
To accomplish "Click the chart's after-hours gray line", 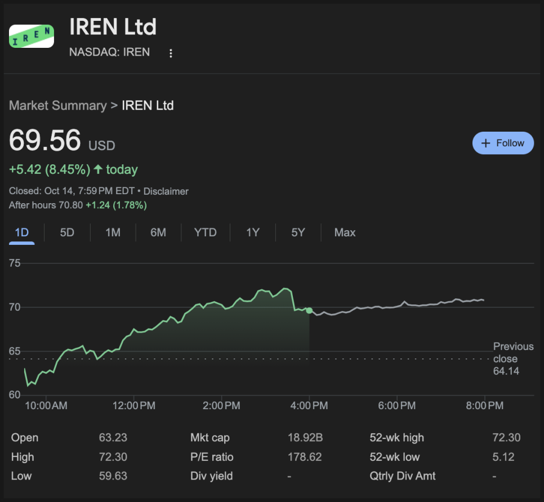I will [394, 306].
